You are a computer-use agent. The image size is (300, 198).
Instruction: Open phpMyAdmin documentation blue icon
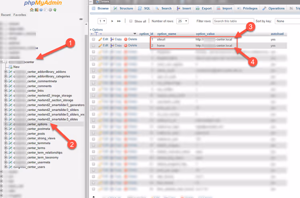pos(41,10)
